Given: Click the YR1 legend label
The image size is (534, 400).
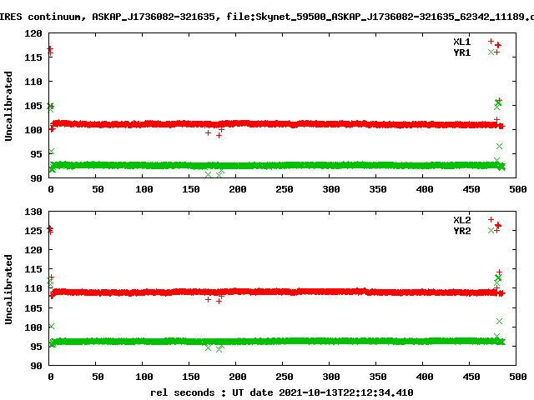Looking at the screenshot, I should tap(461, 52).
